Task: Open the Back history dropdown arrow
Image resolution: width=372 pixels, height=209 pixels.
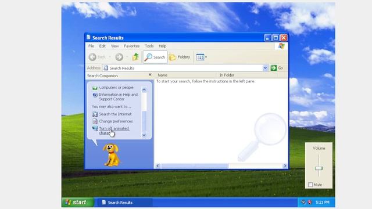Action: click(110, 57)
